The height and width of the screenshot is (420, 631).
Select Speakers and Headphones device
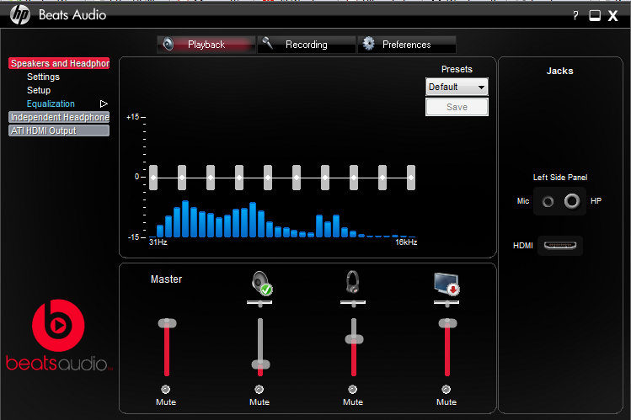59,63
